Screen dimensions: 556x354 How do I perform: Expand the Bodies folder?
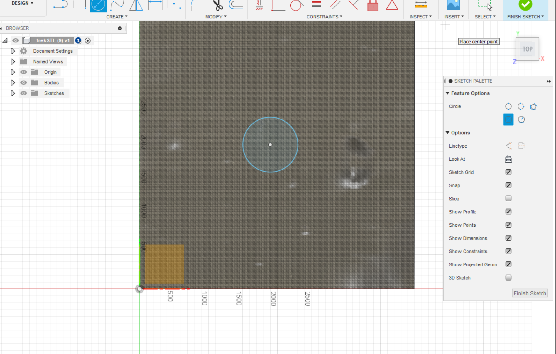coord(13,83)
